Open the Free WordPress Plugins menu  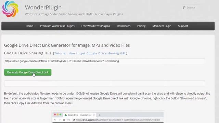95,26
